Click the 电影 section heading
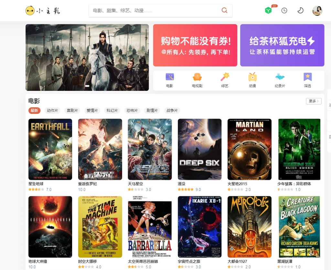 pos(34,101)
